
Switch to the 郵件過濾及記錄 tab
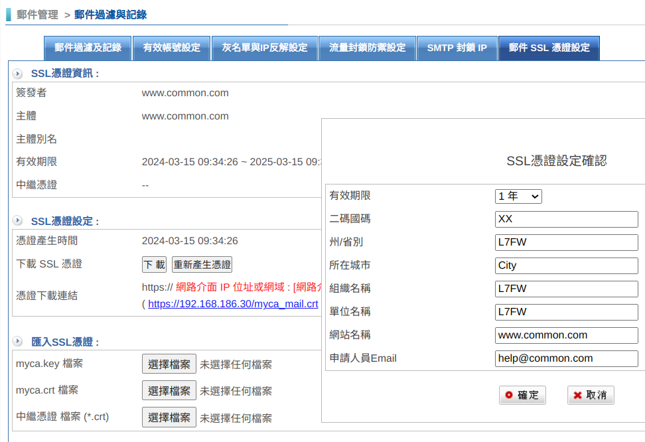(88, 48)
